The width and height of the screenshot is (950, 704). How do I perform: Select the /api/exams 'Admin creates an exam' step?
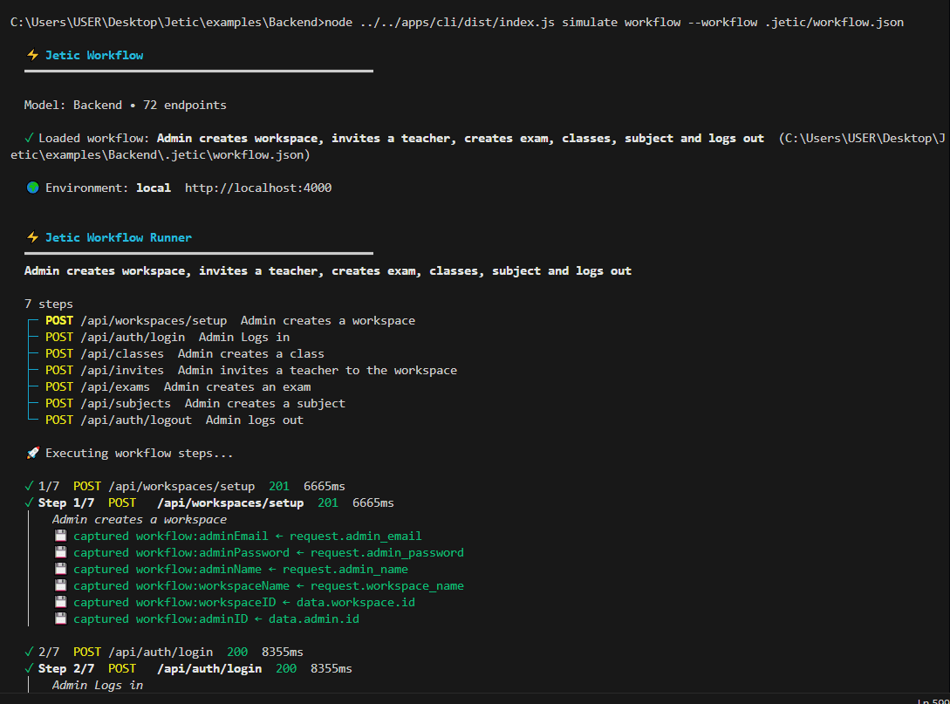coord(178,386)
